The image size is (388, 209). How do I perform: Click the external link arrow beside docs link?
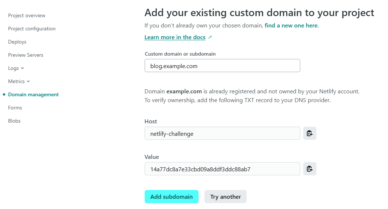click(x=210, y=37)
